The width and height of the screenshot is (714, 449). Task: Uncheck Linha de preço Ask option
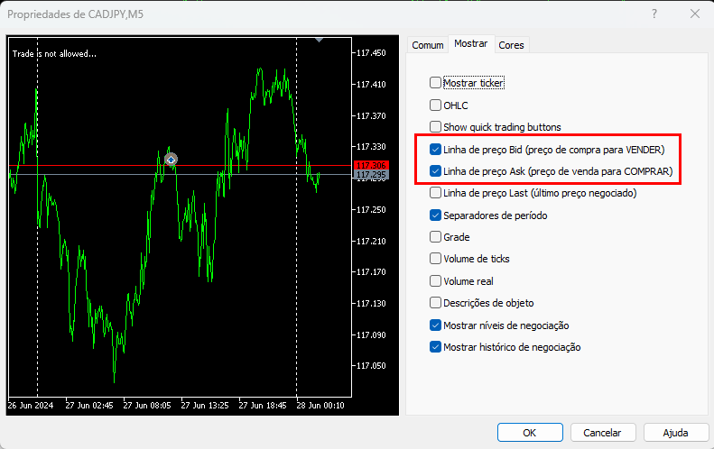tap(435, 171)
